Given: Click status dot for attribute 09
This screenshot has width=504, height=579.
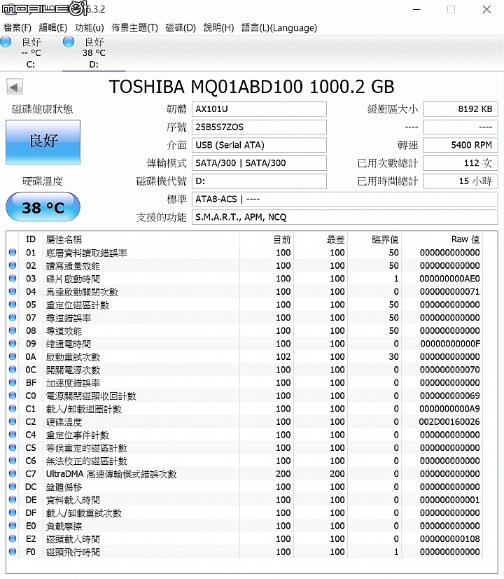Looking at the screenshot, I should [x=13, y=343].
